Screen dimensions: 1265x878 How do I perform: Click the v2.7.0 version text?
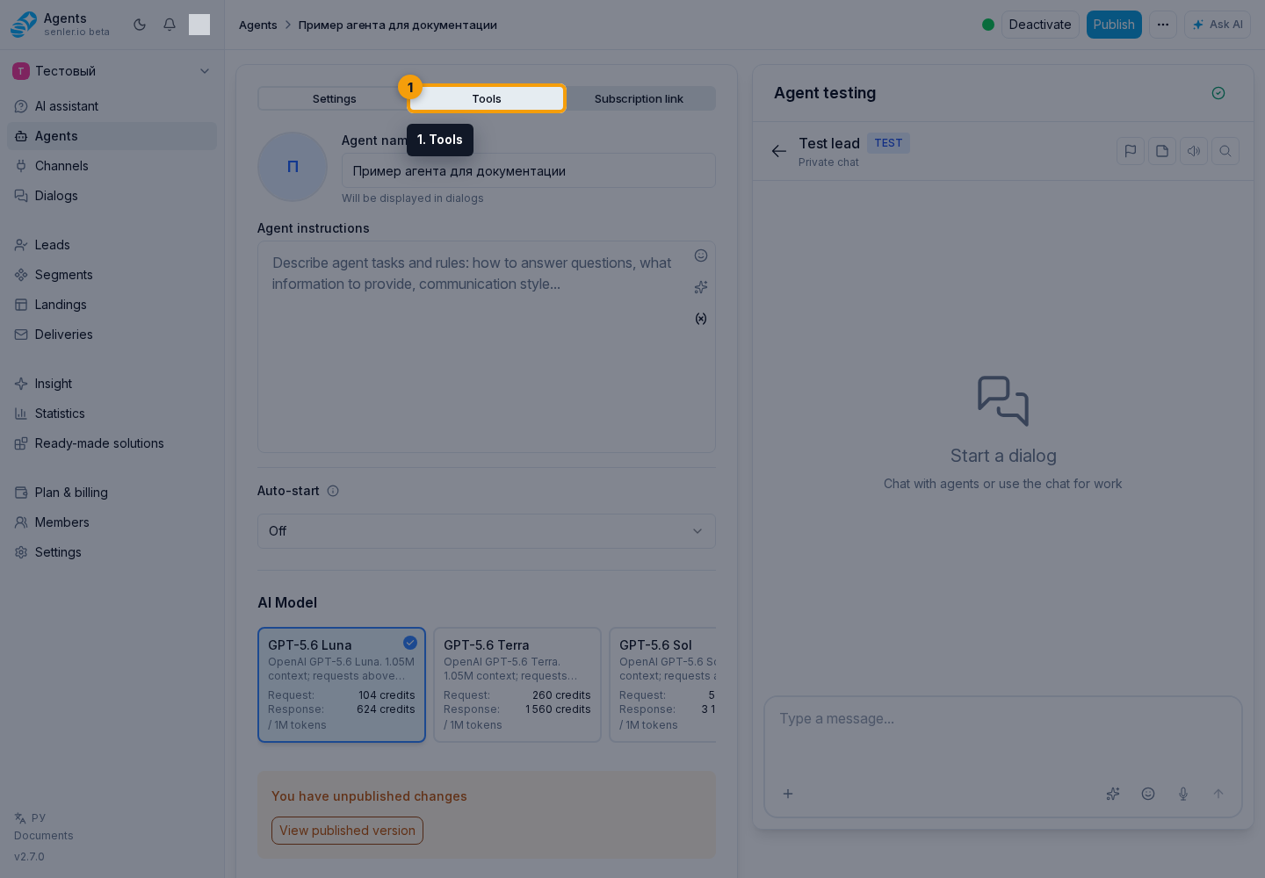tap(29, 857)
